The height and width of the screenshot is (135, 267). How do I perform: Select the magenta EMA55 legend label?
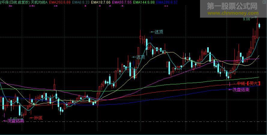tap(122, 2)
